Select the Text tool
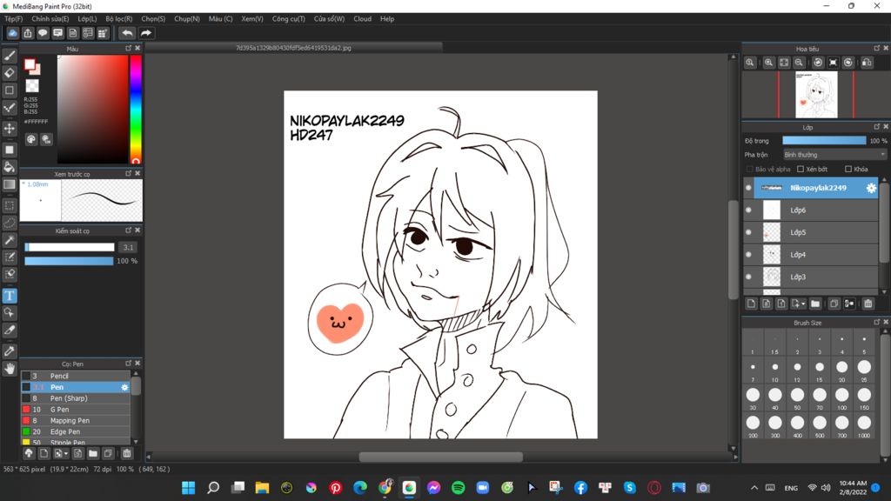Screen dimensions: 891x501 10,296
